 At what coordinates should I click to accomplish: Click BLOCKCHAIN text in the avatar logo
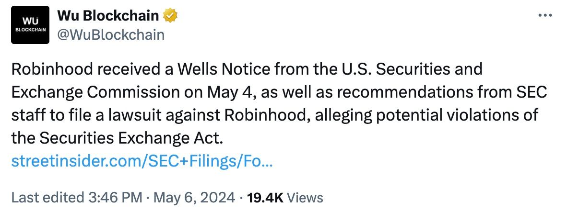coord(31,29)
